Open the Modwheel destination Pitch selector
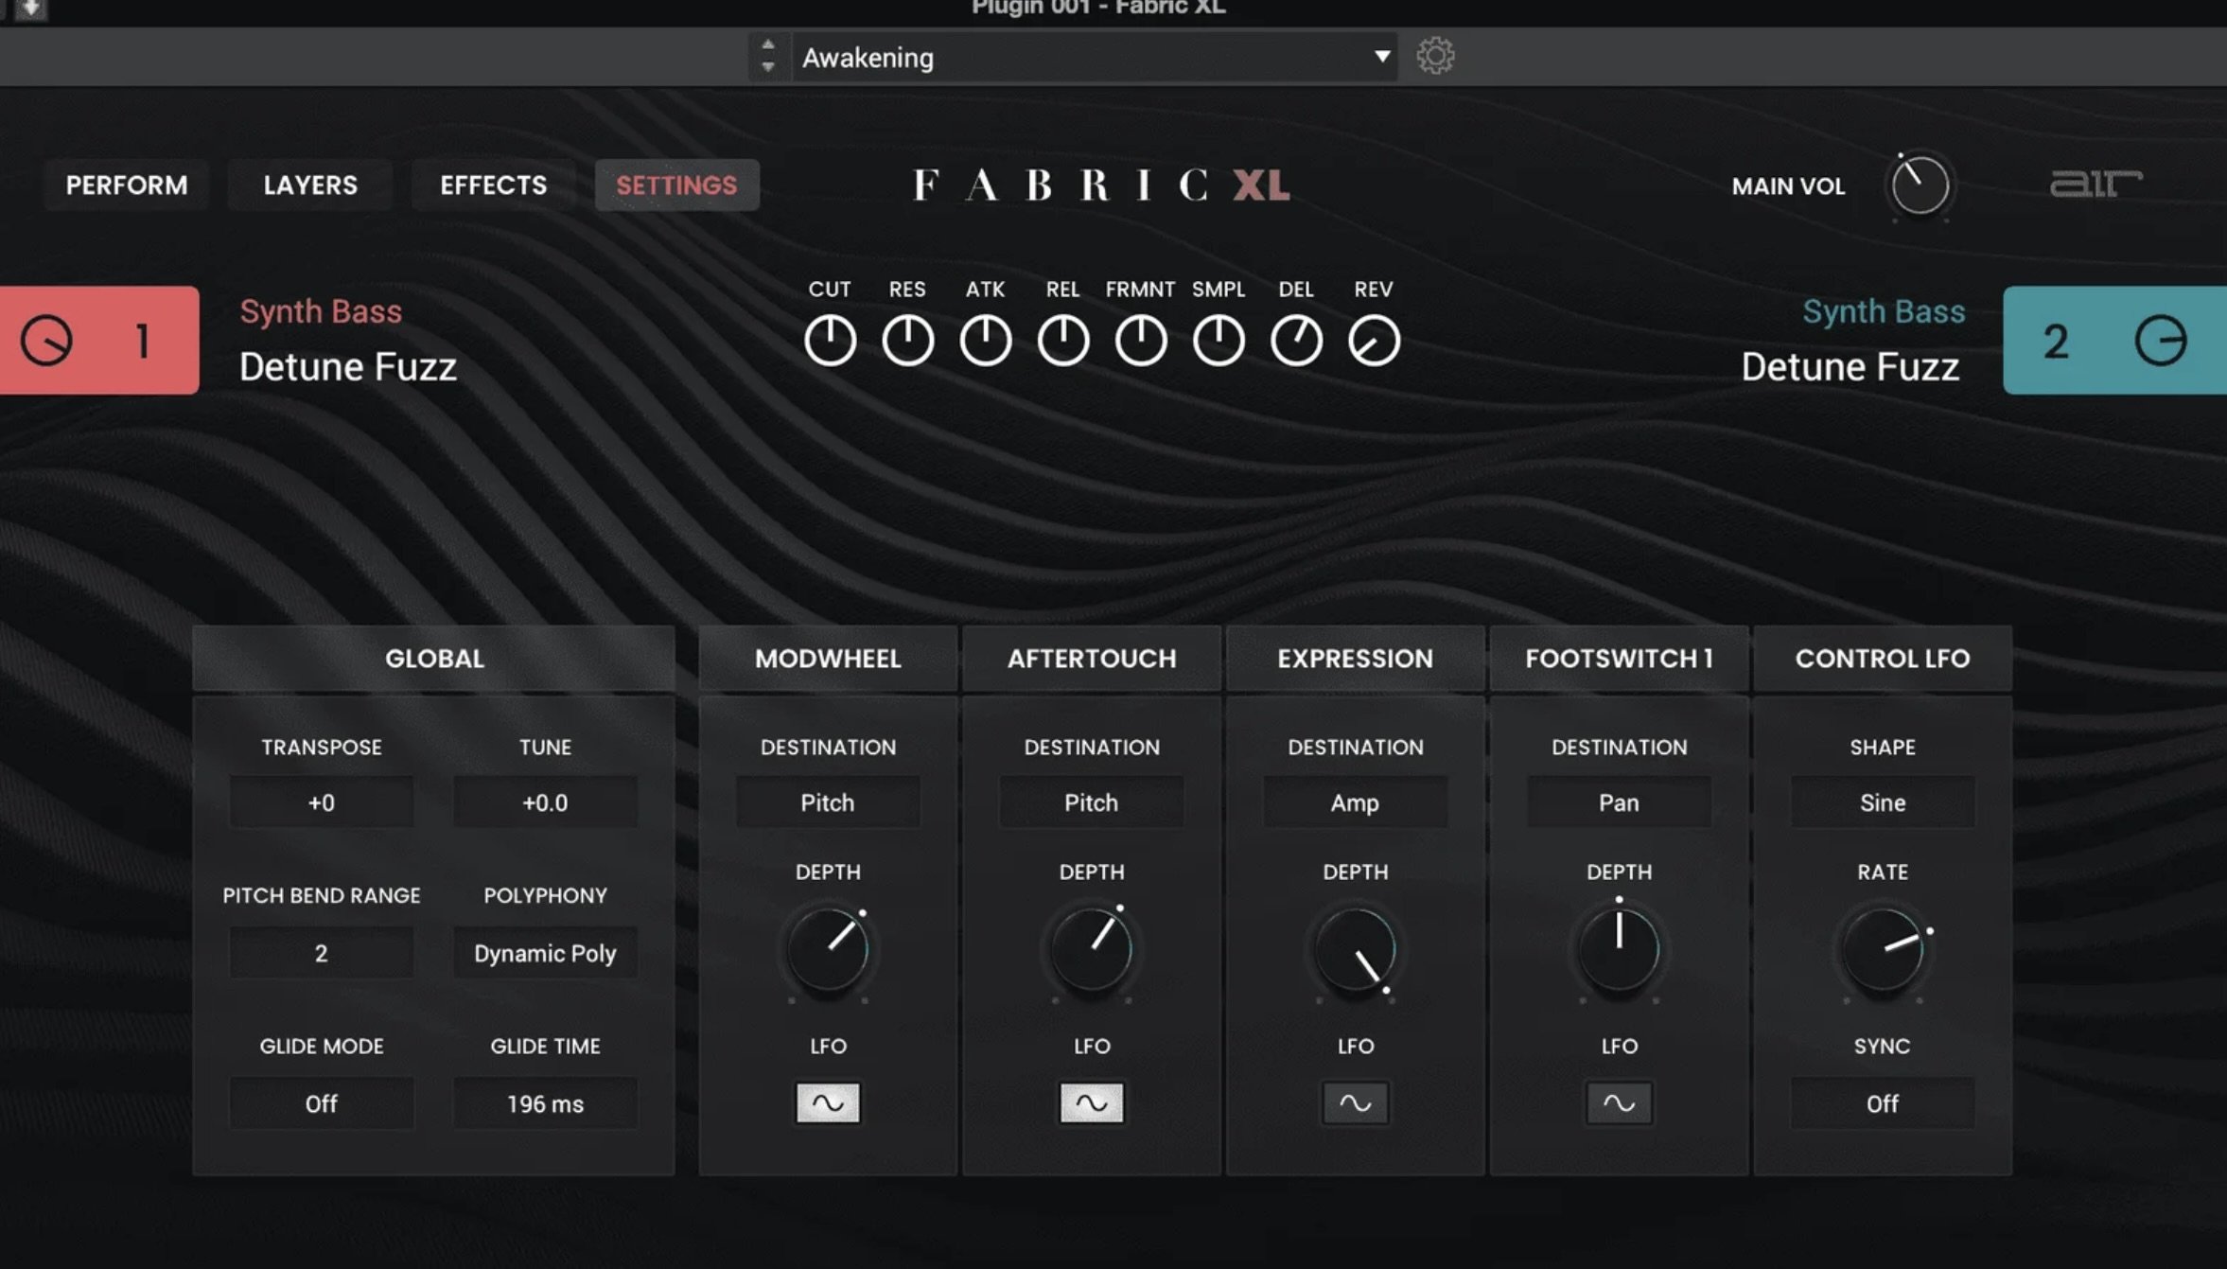Viewport: 2227px width, 1269px height. tap(828, 802)
